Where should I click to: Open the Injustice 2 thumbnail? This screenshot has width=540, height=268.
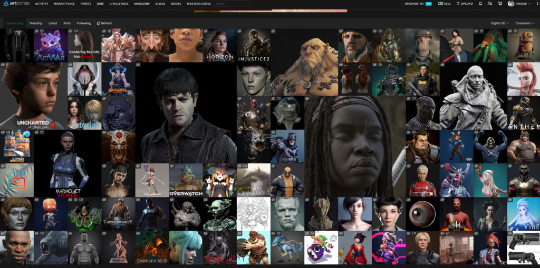(254, 45)
